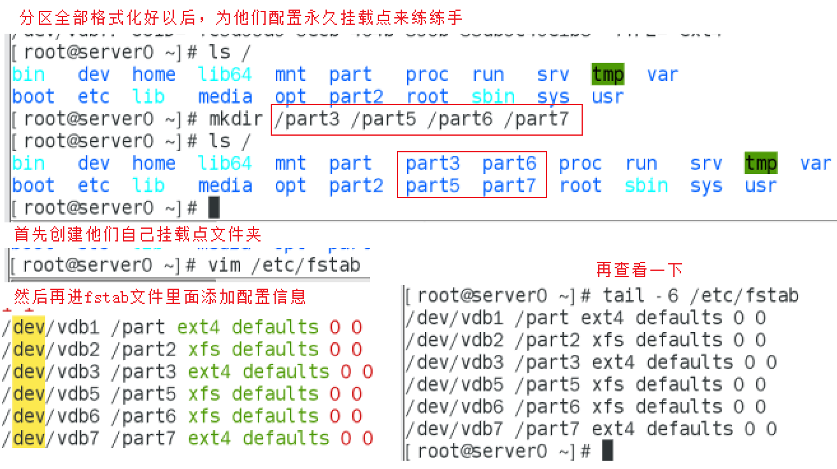Click media in the listing before mkdir
Screen dimensions: 837x469
pos(225,97)
